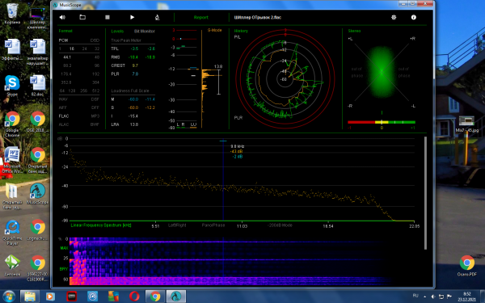The width and height of the screenshot is (485, 303).
Task: Click the phase correlation meter bar
Action: pos(382,123)
